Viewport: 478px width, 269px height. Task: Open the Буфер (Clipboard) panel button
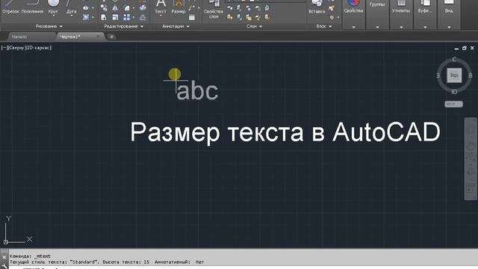[425, 7]
